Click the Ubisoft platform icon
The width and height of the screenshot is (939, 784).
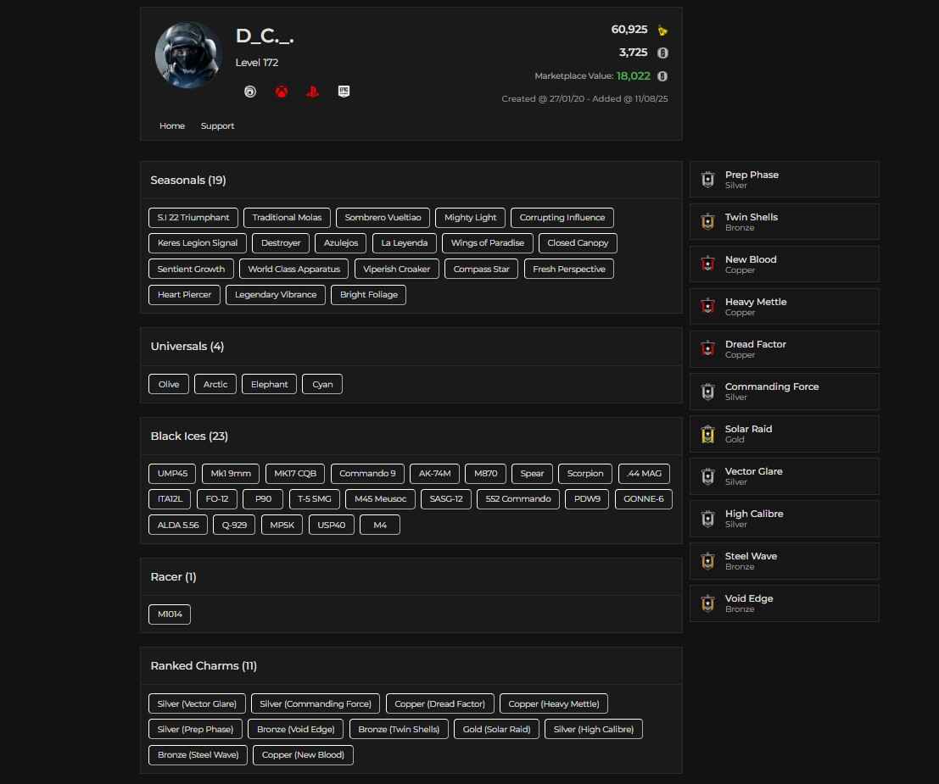pyautogui.click(x=250, y=92)
